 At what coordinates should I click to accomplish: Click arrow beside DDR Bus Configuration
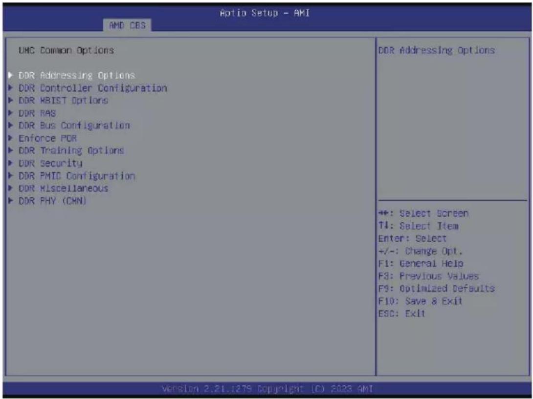pos(11,126)
